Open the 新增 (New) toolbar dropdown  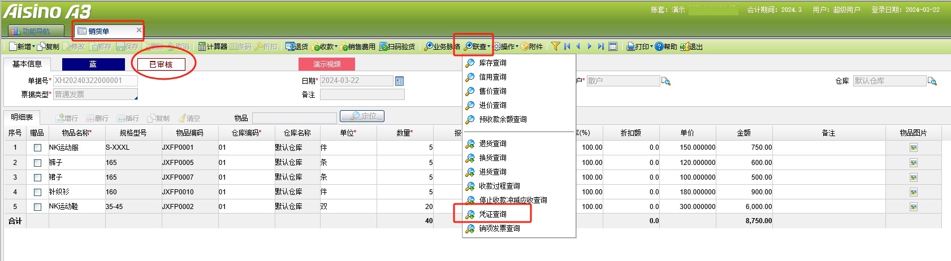coord(22,47)
